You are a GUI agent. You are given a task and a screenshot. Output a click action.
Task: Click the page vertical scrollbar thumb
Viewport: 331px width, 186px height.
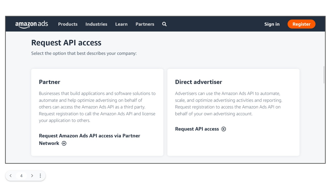click(324, 75)
